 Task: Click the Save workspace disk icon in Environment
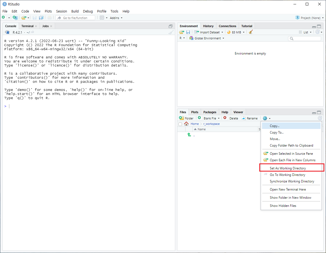188,32
